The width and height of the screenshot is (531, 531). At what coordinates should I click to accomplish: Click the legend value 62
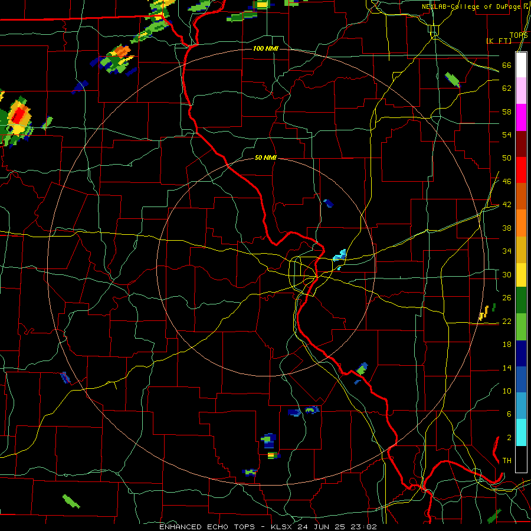pos(507,88)
